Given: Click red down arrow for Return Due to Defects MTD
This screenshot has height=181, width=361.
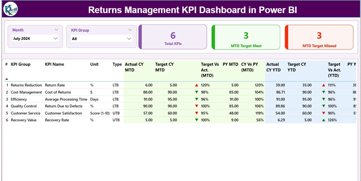Looking at the screenshot, I should pos(197,106).
